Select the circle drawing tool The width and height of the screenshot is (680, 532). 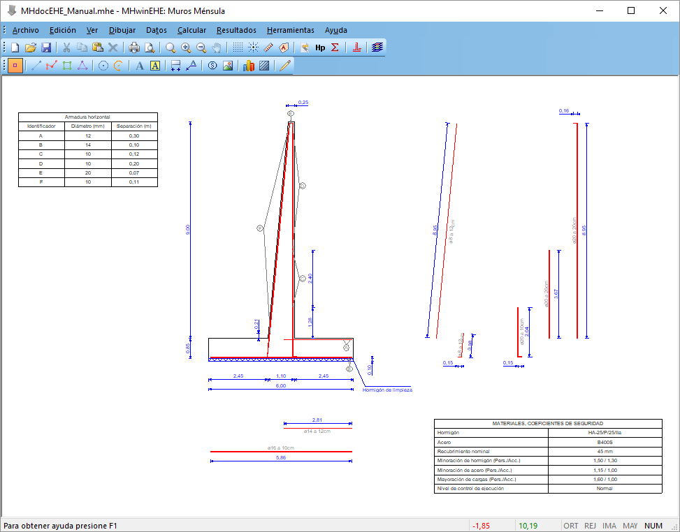(x=103, y=66)
